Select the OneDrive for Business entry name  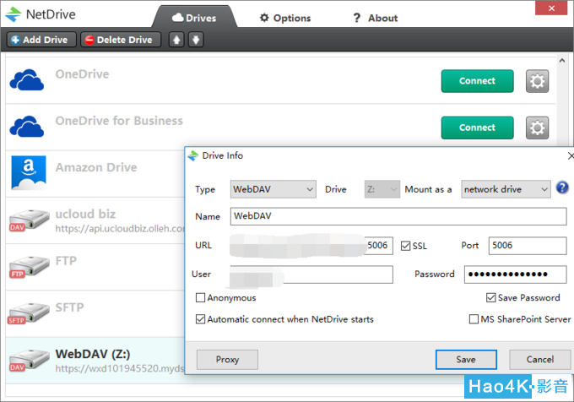point(119,121)
